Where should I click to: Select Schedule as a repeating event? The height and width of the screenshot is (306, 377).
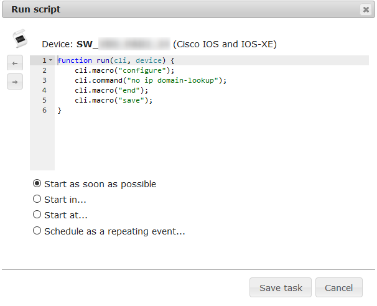37,231
